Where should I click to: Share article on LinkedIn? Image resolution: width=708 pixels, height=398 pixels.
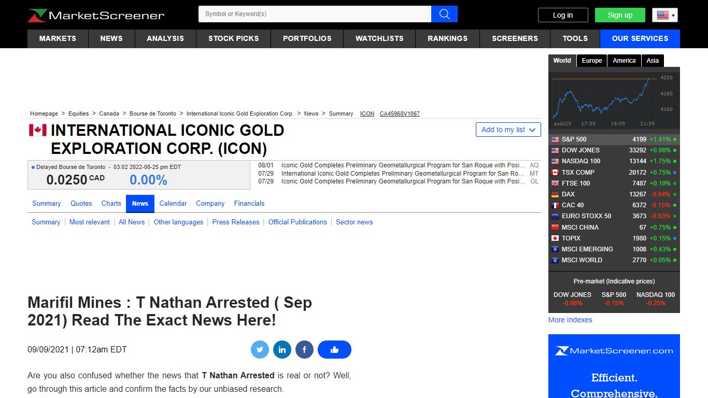[x=282, y=349]
